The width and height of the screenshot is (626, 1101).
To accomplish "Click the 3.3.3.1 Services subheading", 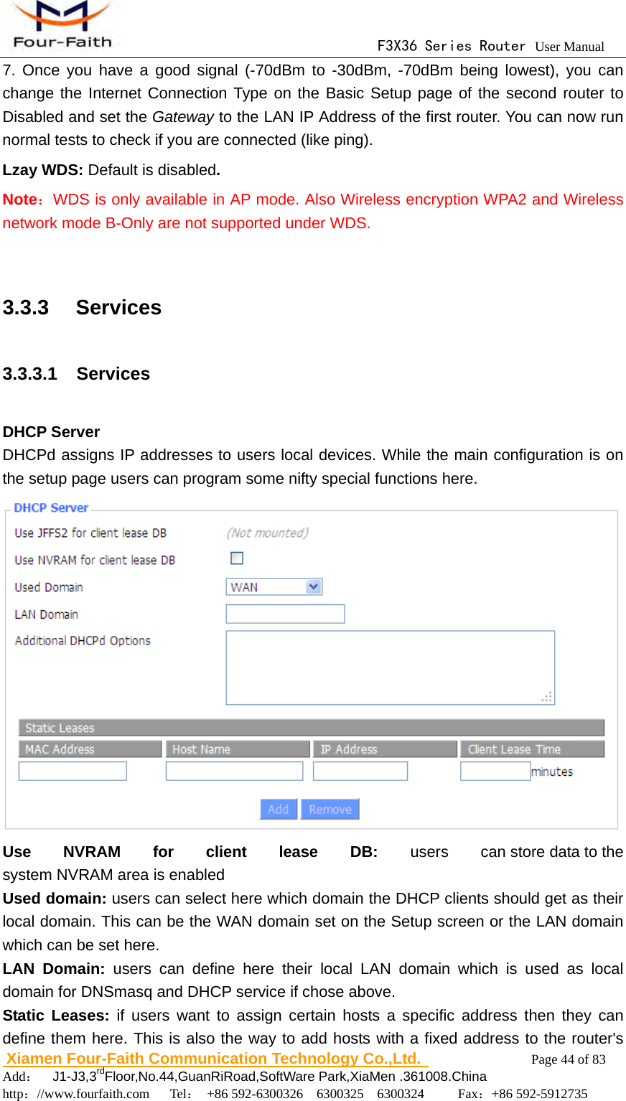I will pos(77,373).
